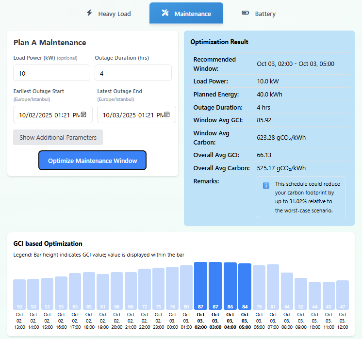Switch to the Heavy Load tab
362x339 pixels.
click(x=109, y=14)
